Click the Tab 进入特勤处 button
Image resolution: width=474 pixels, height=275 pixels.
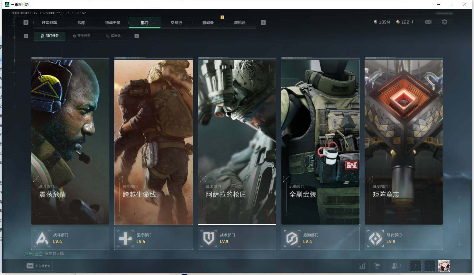pos(38,266)
